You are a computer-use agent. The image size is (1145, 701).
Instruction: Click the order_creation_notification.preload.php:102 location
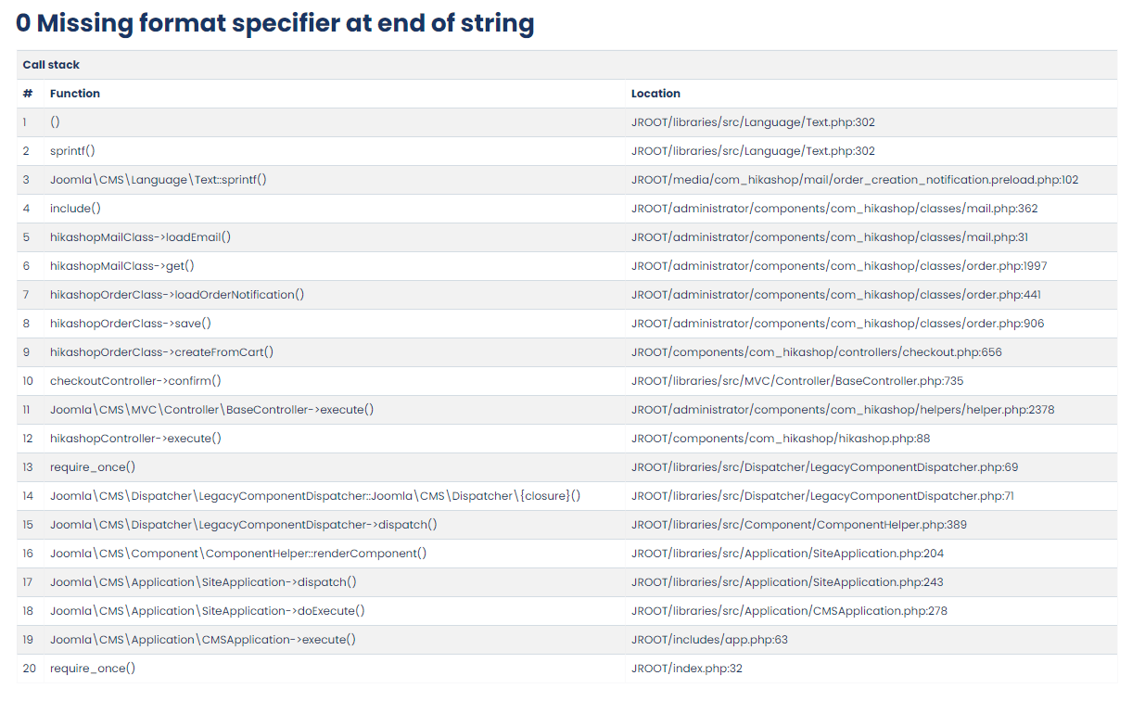coord(855,180)
